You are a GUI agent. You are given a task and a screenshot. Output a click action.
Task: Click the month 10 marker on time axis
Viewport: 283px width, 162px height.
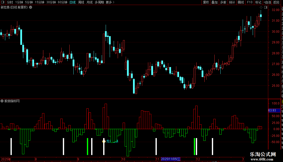(x=123, y=159)
